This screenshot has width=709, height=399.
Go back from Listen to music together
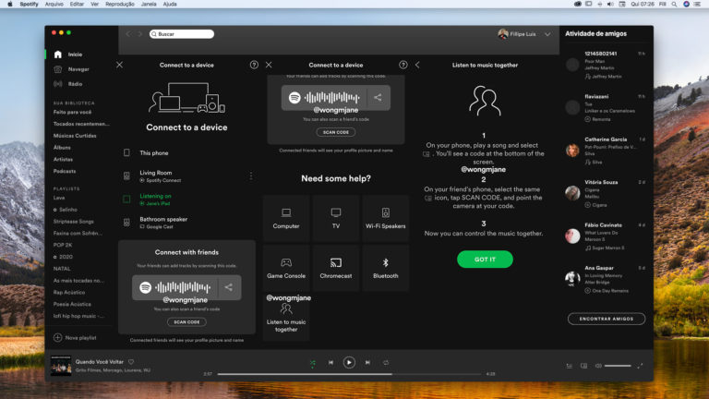pyautogui.click(x=417, y=65)
